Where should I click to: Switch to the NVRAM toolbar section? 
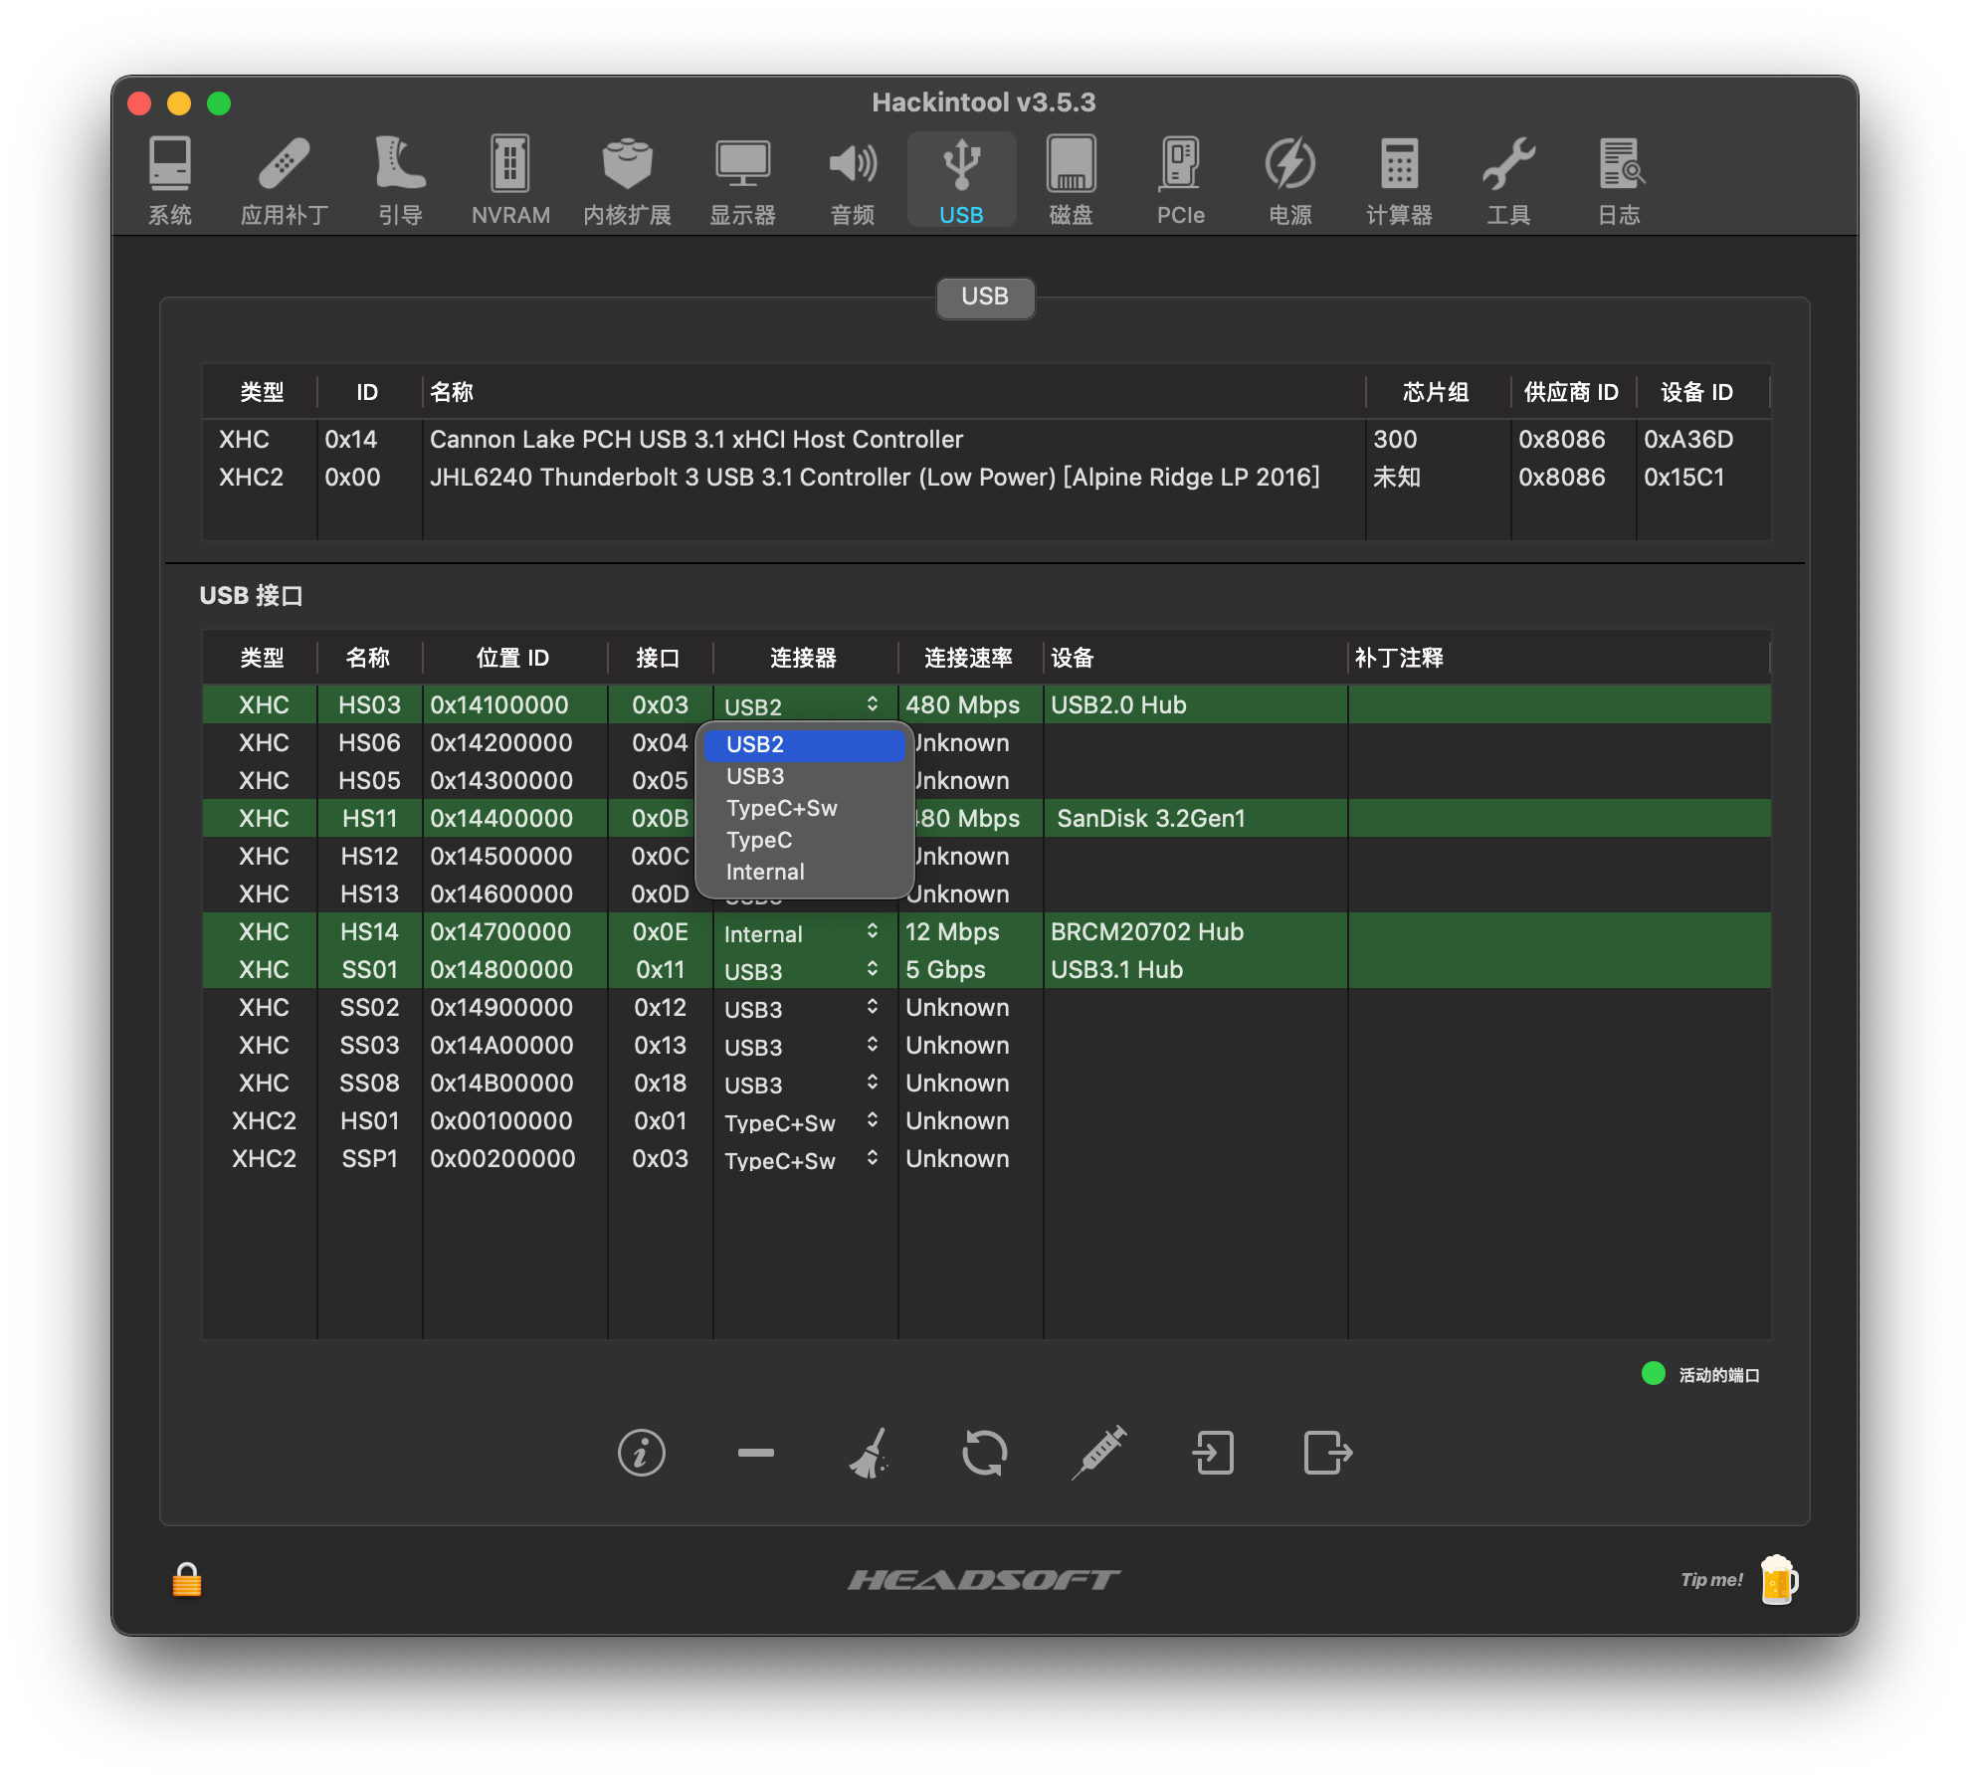point(510,180)
